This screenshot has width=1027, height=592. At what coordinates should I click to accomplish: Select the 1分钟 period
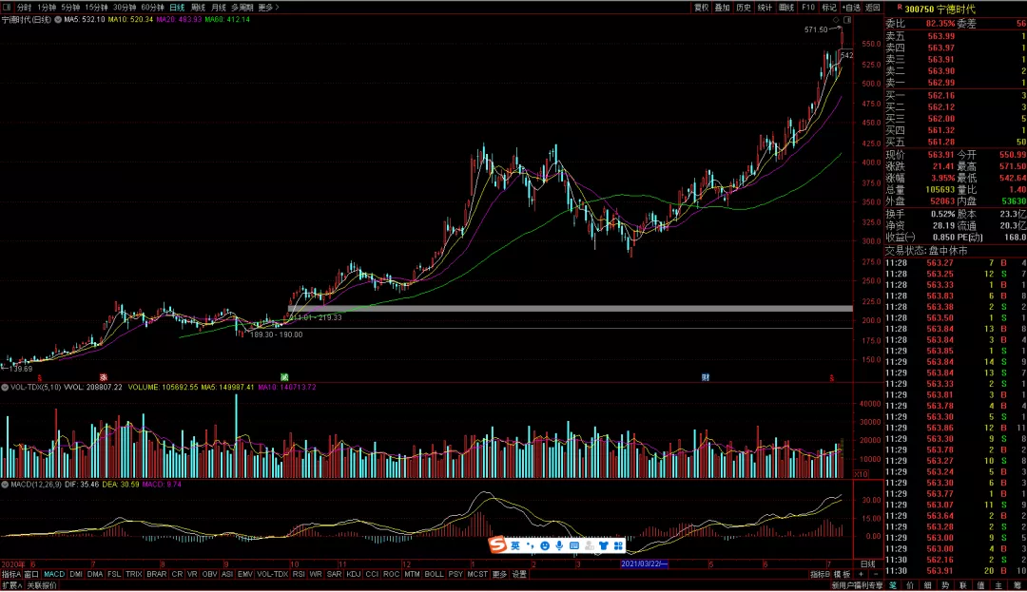[47, 8]
